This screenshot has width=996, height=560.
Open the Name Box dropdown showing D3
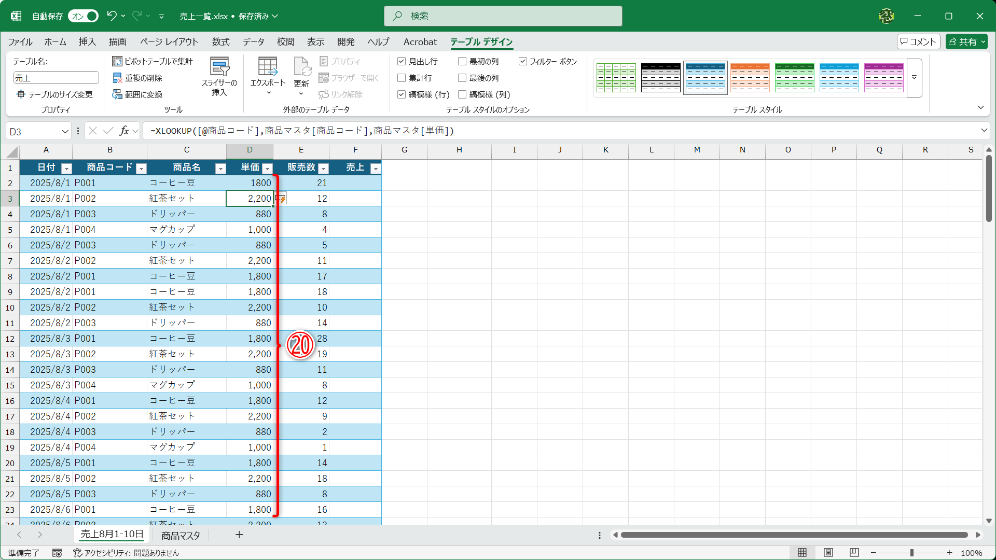64,131
